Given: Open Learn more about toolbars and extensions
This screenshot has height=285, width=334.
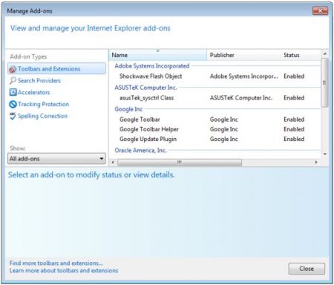Looking at the screenshot, I should coord(64,270).
